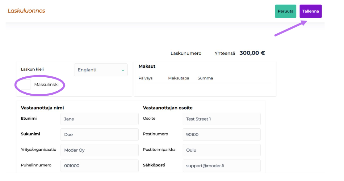Click the Puhelinnumero field showing 001000
This screenshot has height=181, width=344.
(99, 165)
